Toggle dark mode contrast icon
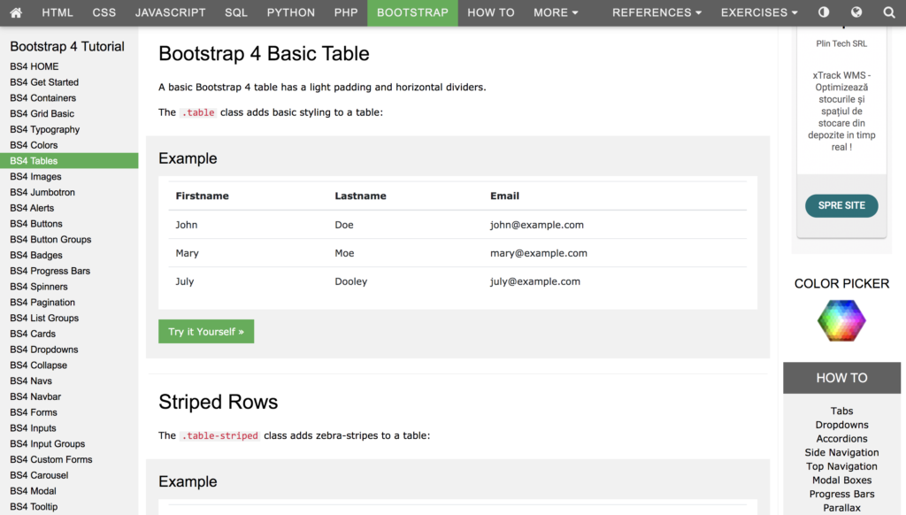The image size is (906, 515). (824, 12)
